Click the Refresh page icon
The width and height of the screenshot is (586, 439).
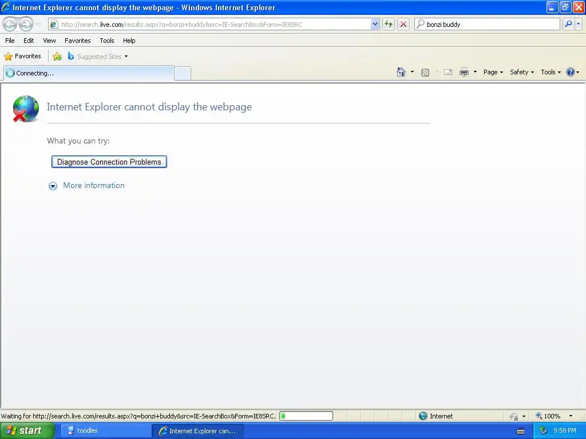point(389,24)
